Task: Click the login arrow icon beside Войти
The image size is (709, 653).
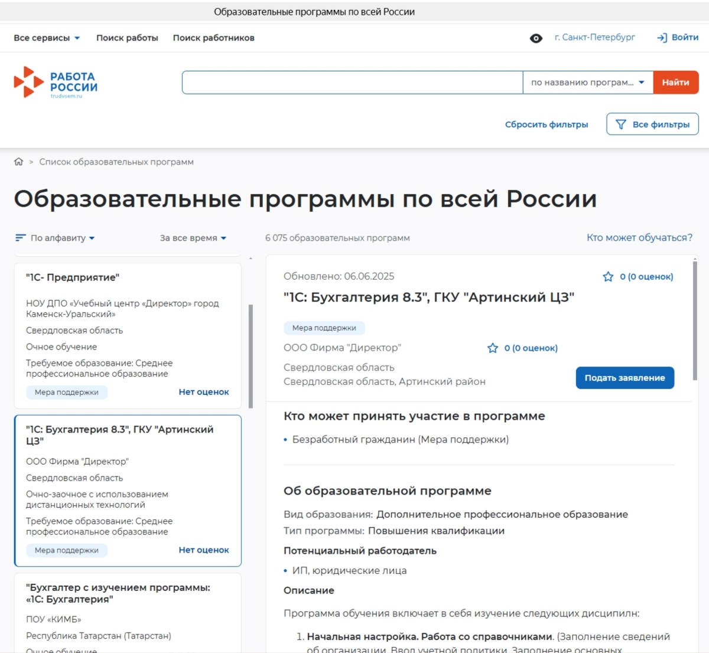Action: coord(660,37)
